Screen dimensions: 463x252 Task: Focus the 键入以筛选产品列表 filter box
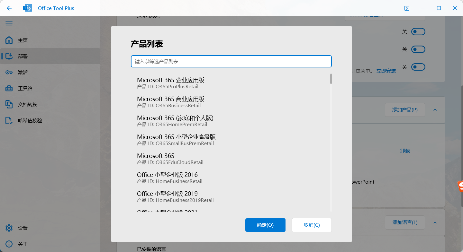[x=231, y=61]
